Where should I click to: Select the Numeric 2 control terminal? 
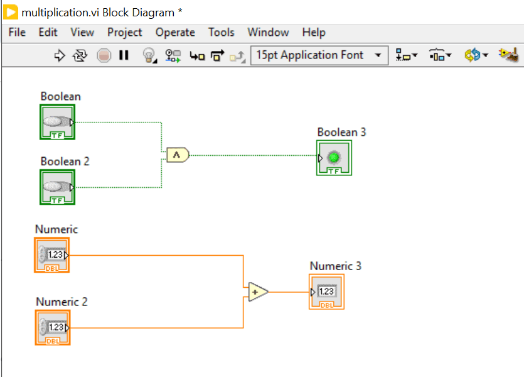click(53, 327)
